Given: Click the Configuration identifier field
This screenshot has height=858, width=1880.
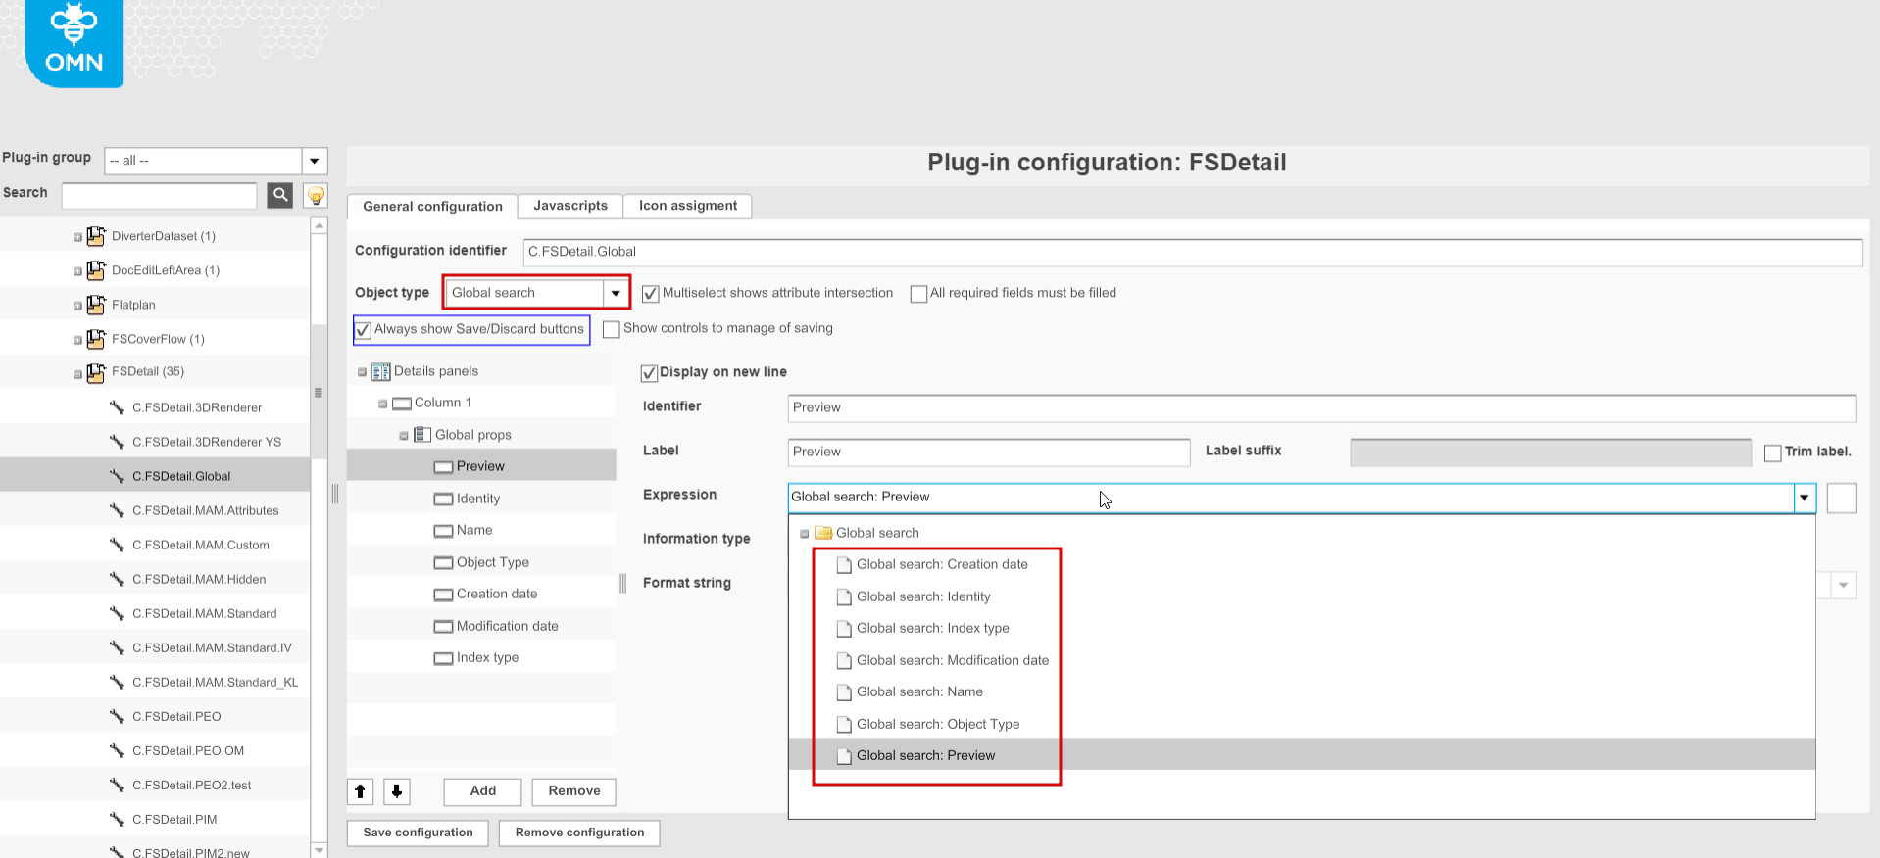Looking at the screenshot, I should tap(1193, 252).
